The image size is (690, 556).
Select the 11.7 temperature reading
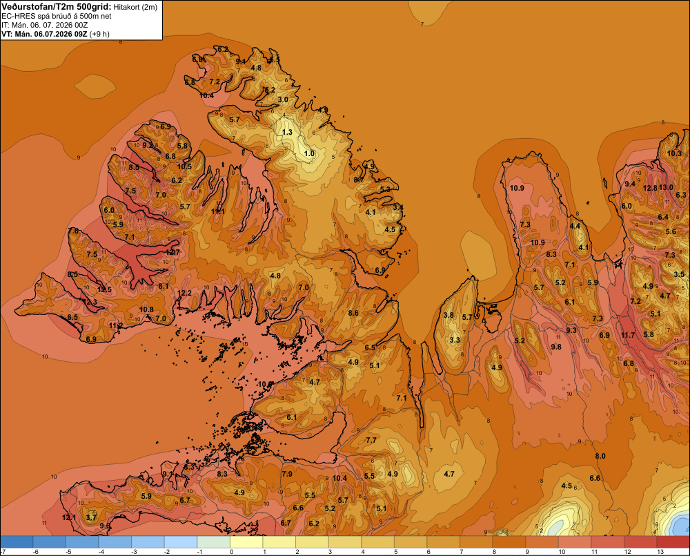tap(628, 335)
